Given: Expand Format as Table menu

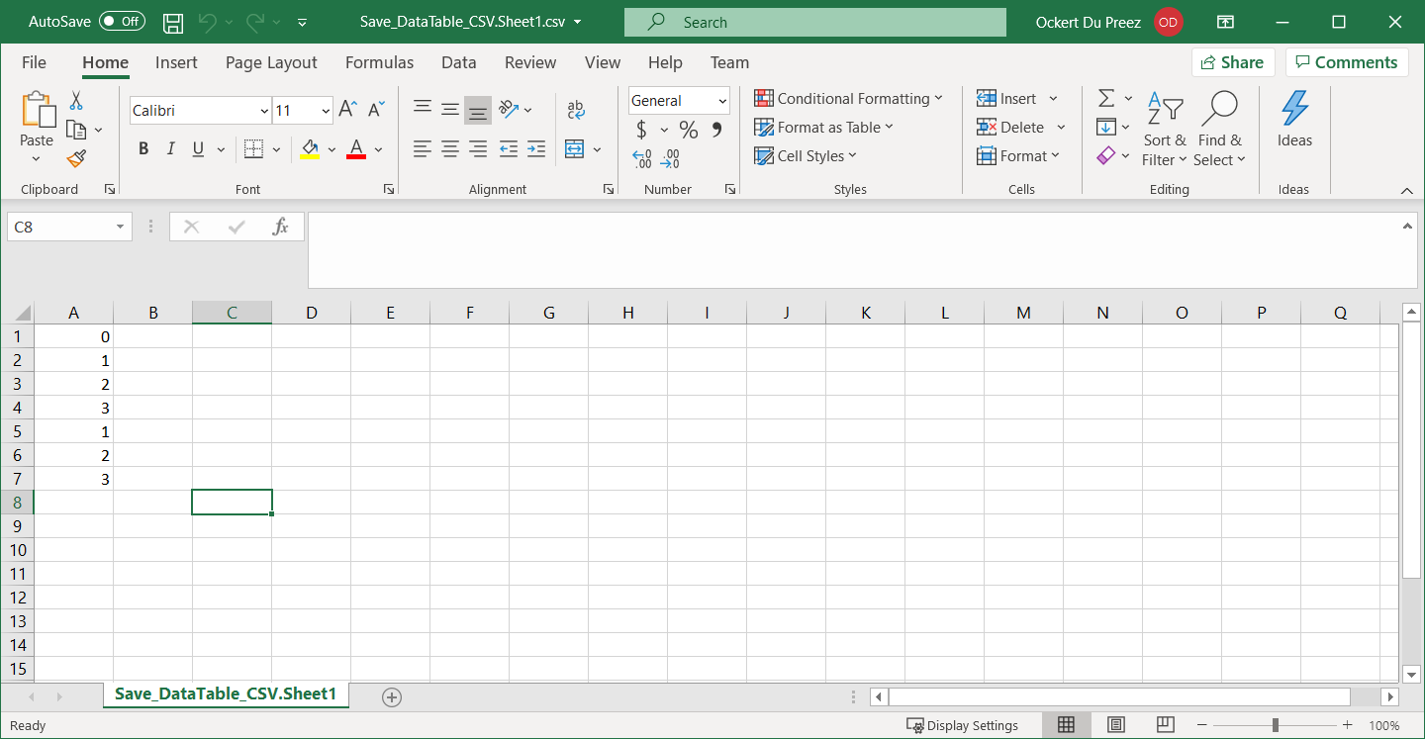Looking at the screenshot, I should tap(824, 127).
